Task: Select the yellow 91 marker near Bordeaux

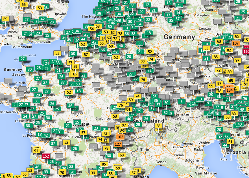Action: coord(36,151)
